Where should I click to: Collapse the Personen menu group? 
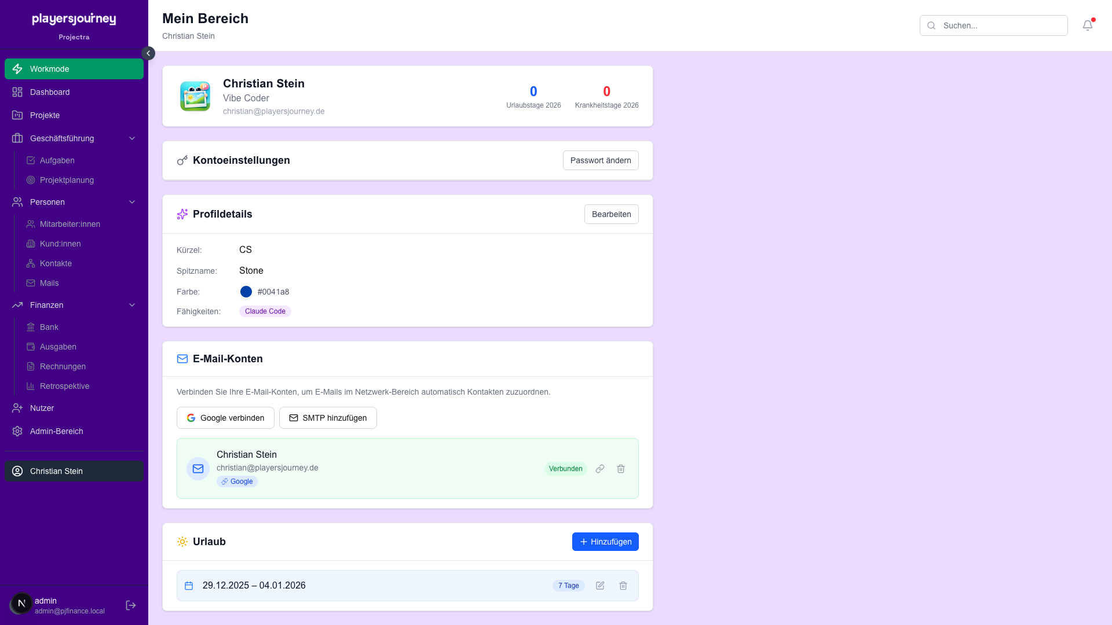click(x=132, y=202)
